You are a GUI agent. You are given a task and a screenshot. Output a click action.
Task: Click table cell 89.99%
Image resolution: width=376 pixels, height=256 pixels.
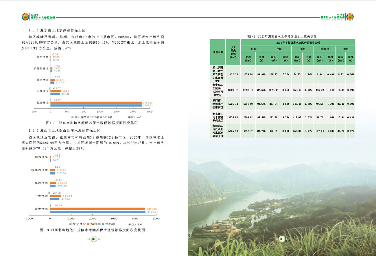point(261,74)
